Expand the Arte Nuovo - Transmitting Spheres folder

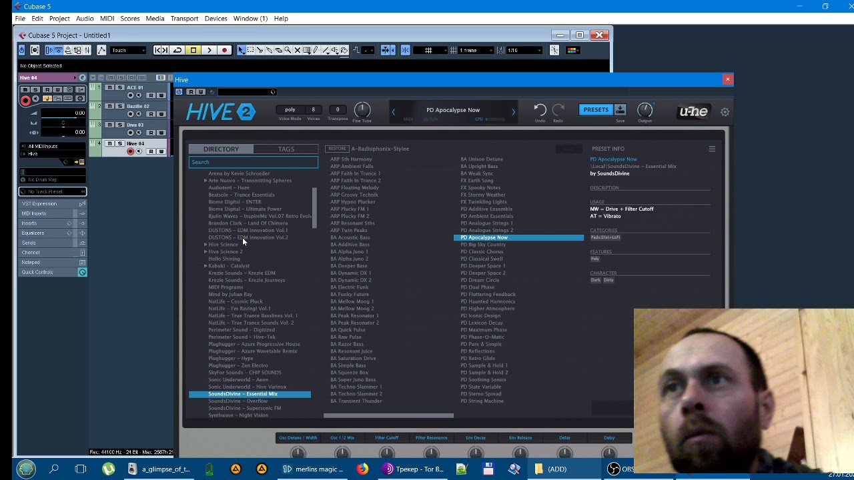205,181
